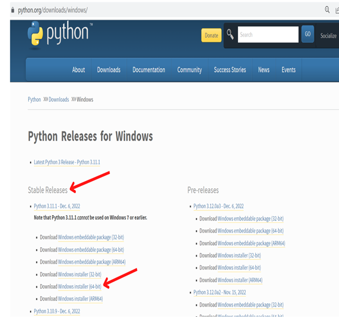
Task: Download 3.11.1 Windows installer (32-bit)
Action: click(80, 274)
